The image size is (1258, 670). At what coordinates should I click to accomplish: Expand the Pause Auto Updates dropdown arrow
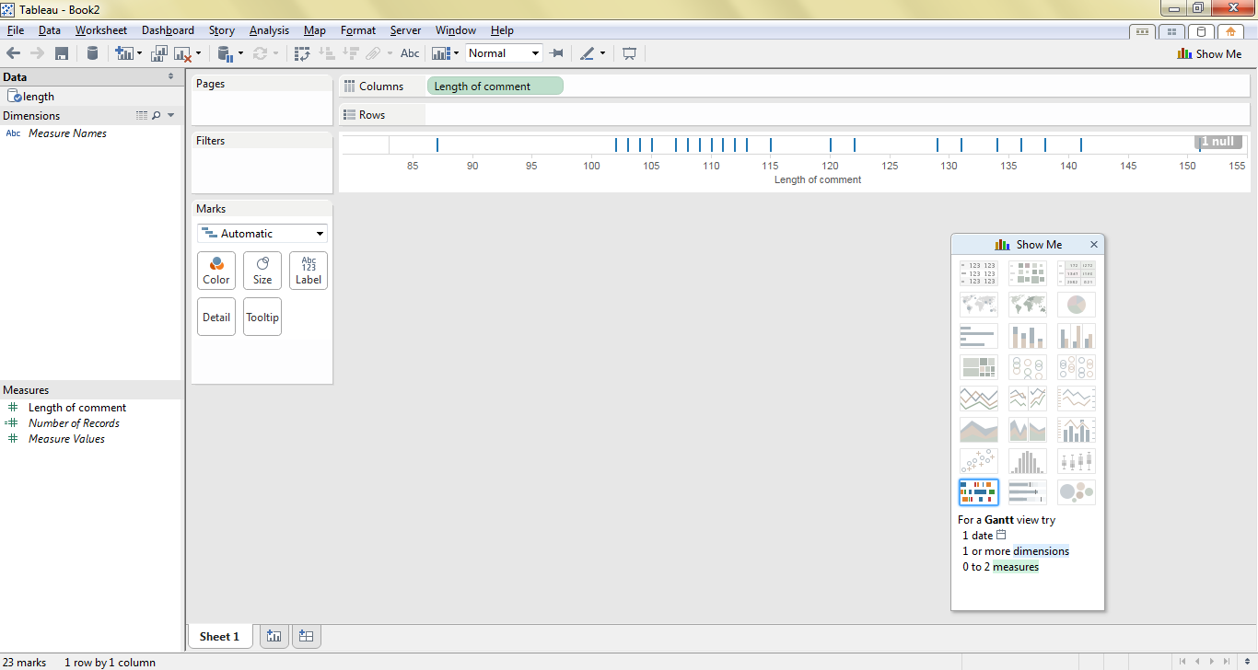click(x=241, y=53)
